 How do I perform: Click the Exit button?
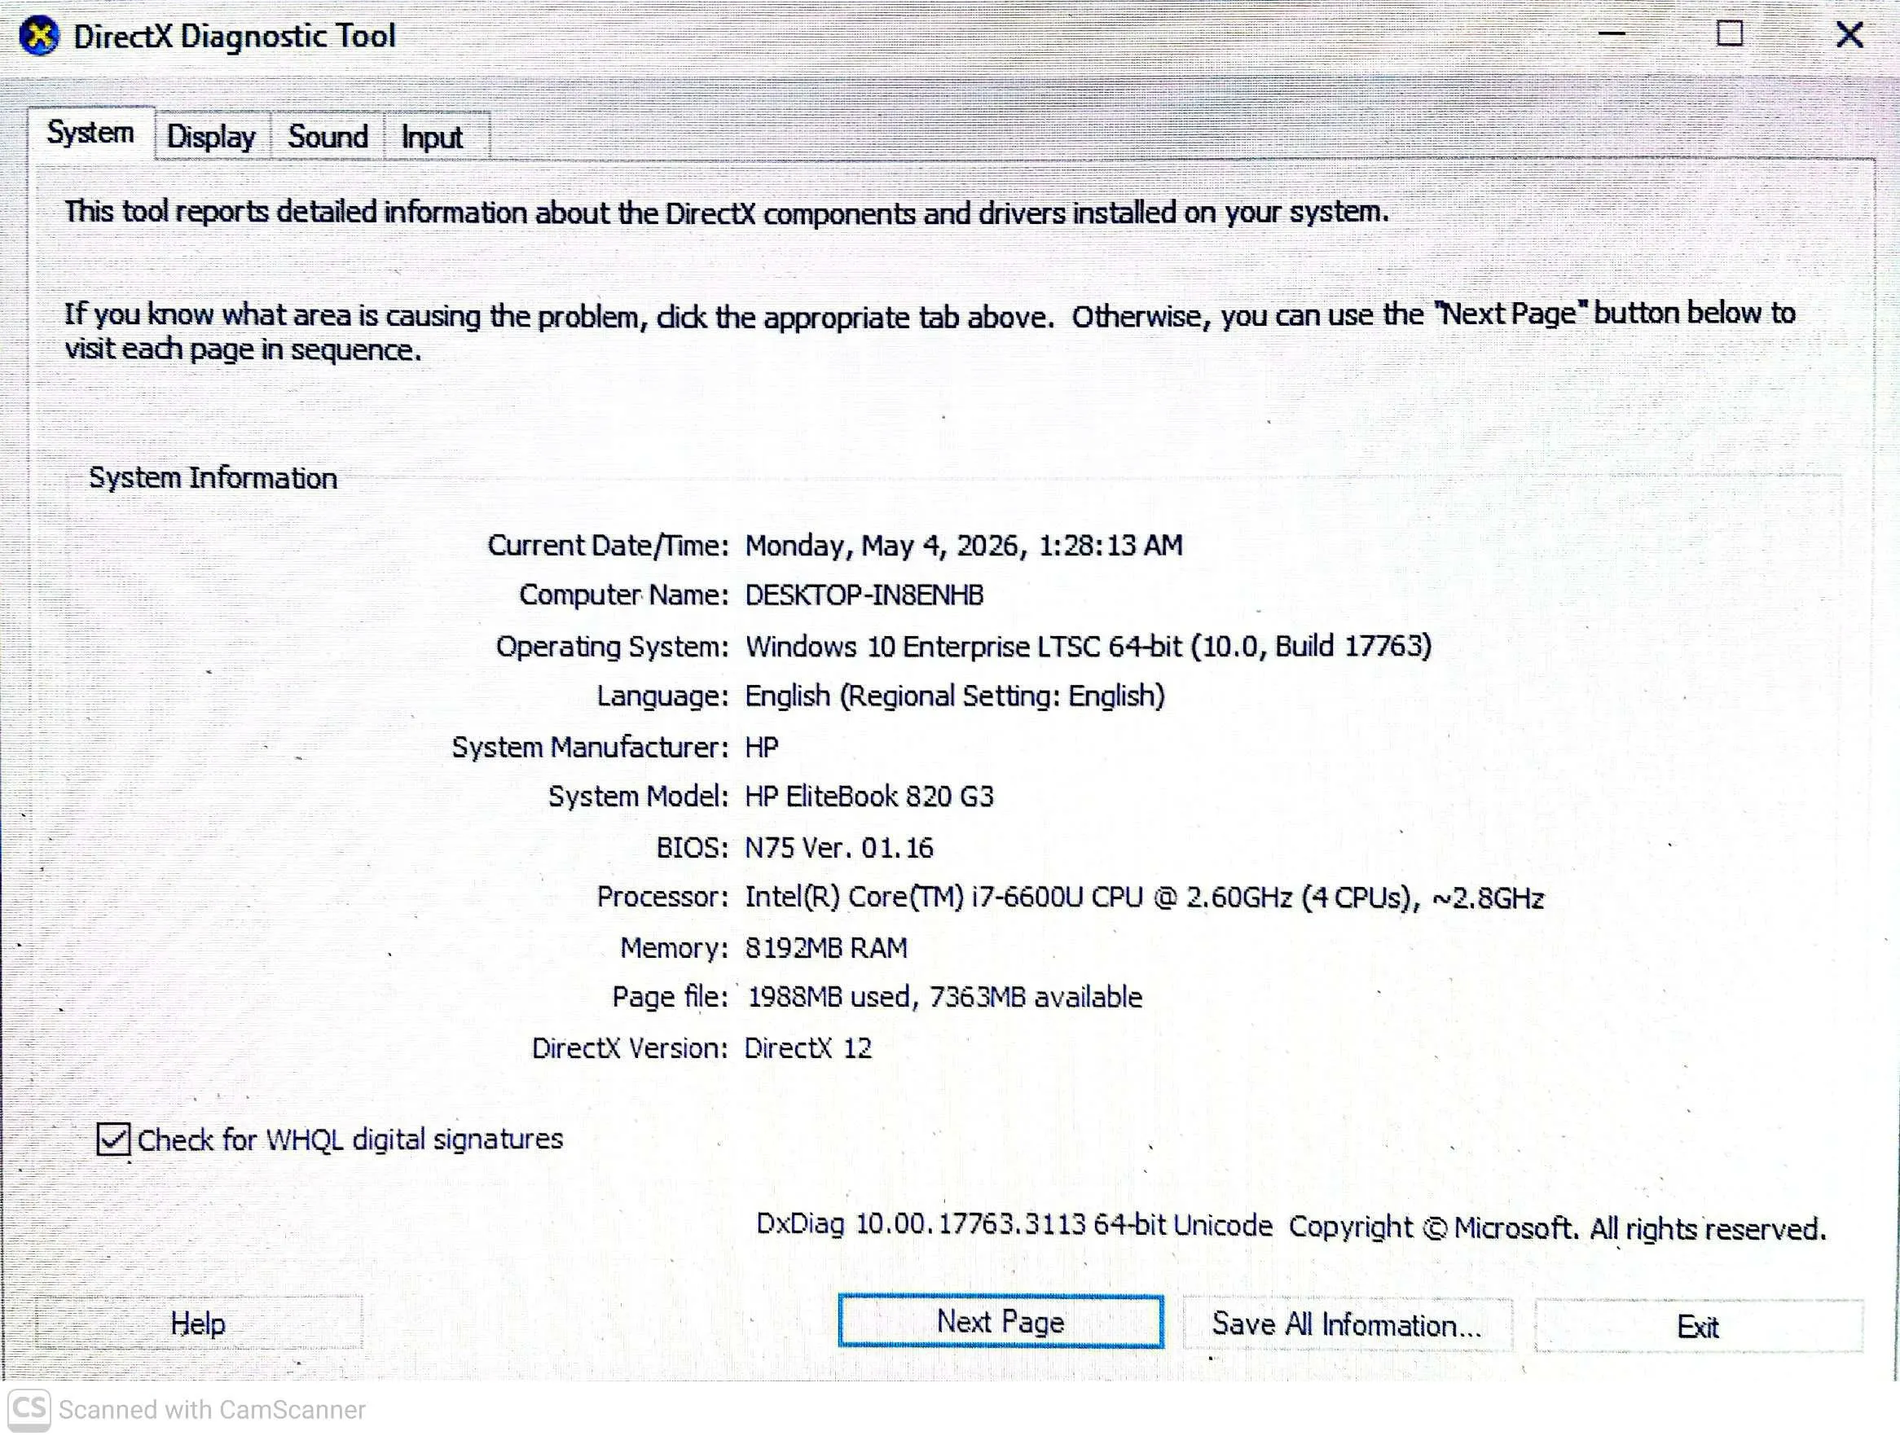tap(1698, 1327)
